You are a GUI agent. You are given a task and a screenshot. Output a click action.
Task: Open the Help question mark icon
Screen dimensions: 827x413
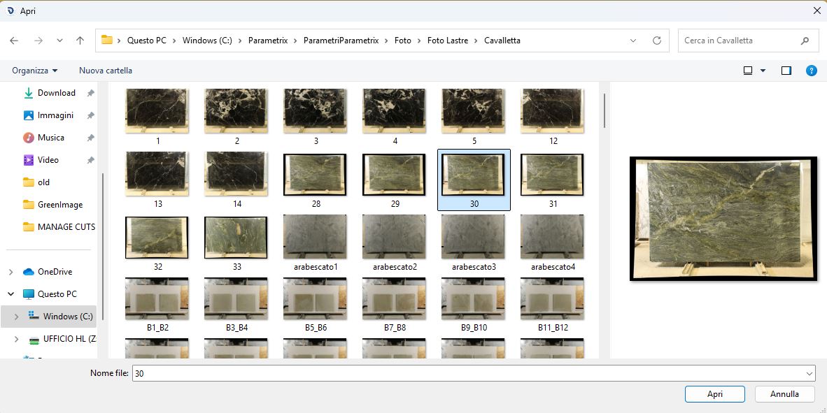click(812, 71)
